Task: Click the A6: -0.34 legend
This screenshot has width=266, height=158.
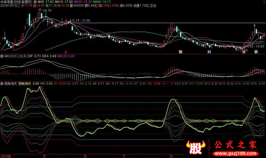Action: coord(126,84)
